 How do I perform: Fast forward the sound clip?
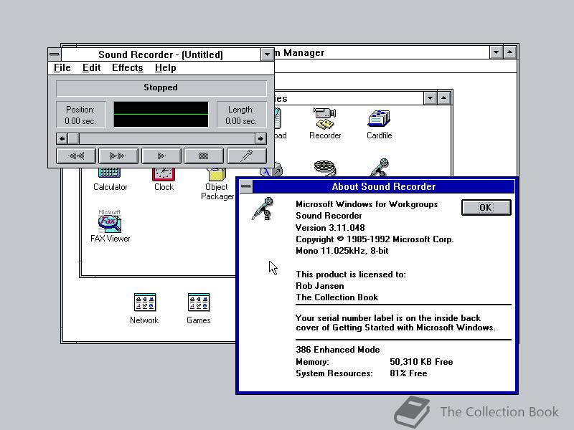tap(118, 156)
